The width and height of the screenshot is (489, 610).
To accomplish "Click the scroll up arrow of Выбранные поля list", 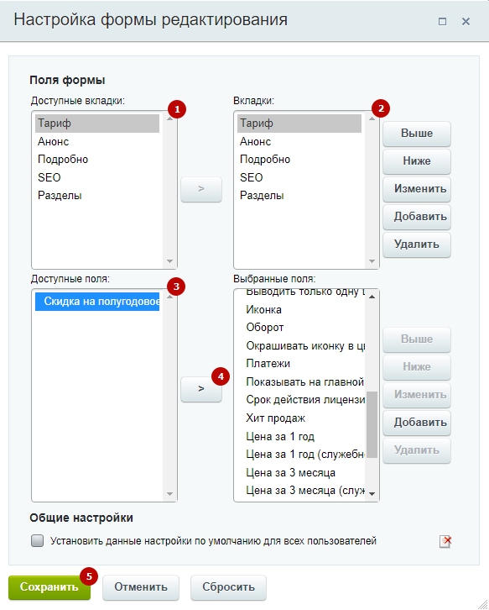I will [x=372, y=297].
